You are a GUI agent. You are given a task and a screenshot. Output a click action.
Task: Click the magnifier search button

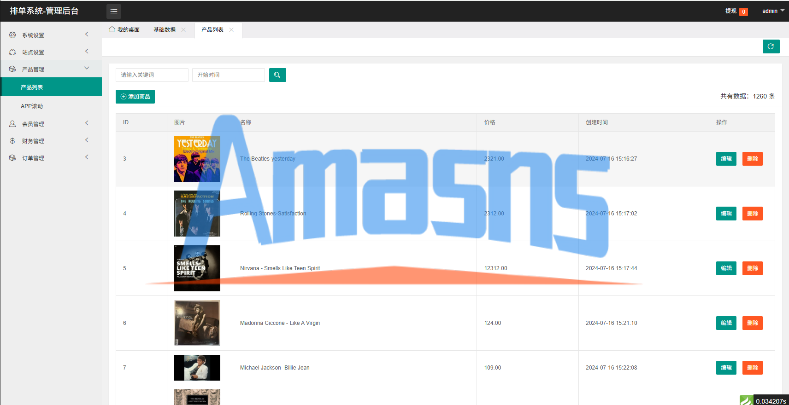pyautogui.click(x=277, y=75)
